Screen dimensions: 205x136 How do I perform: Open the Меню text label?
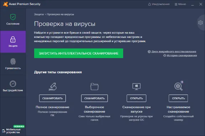[182, 4]
